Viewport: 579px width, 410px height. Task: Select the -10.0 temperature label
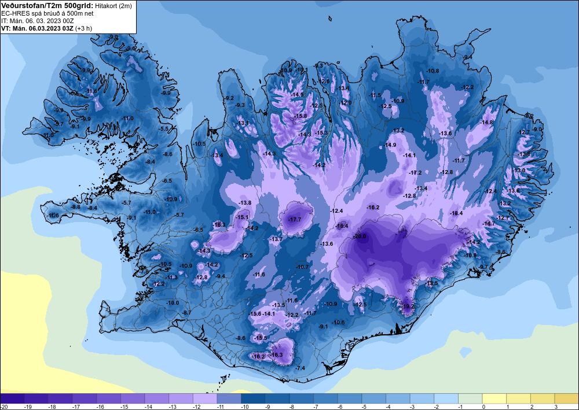tap(173, 302)
